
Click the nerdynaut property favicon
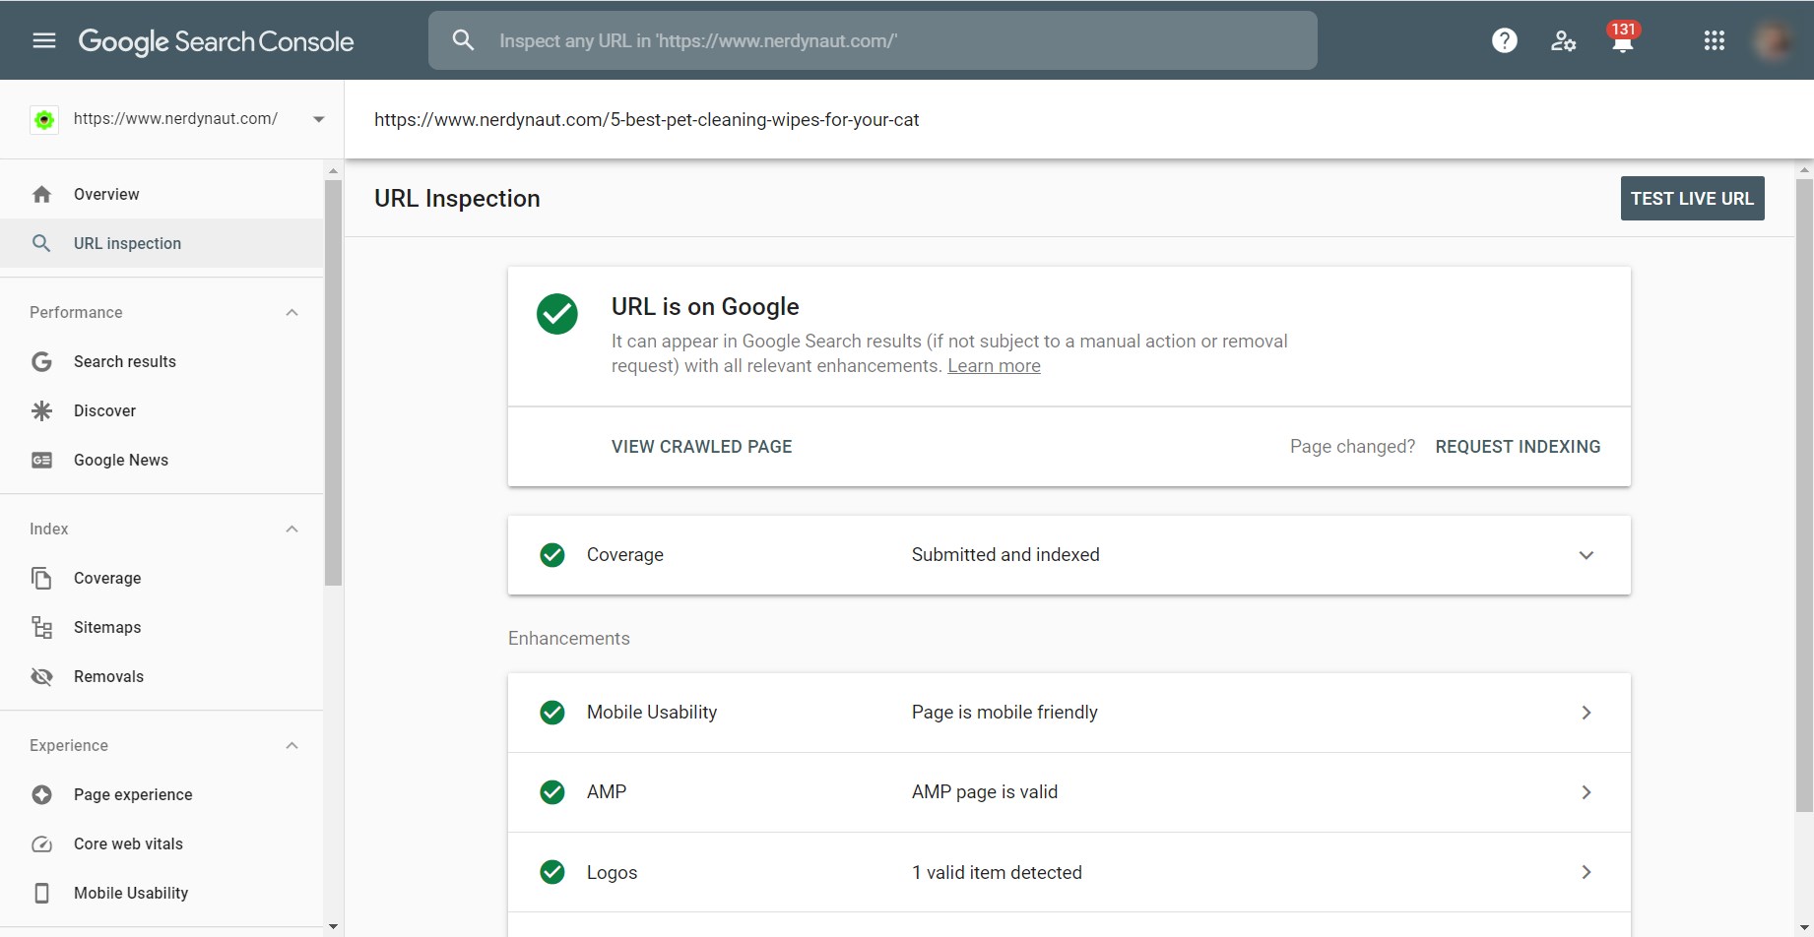click(44, 119)
